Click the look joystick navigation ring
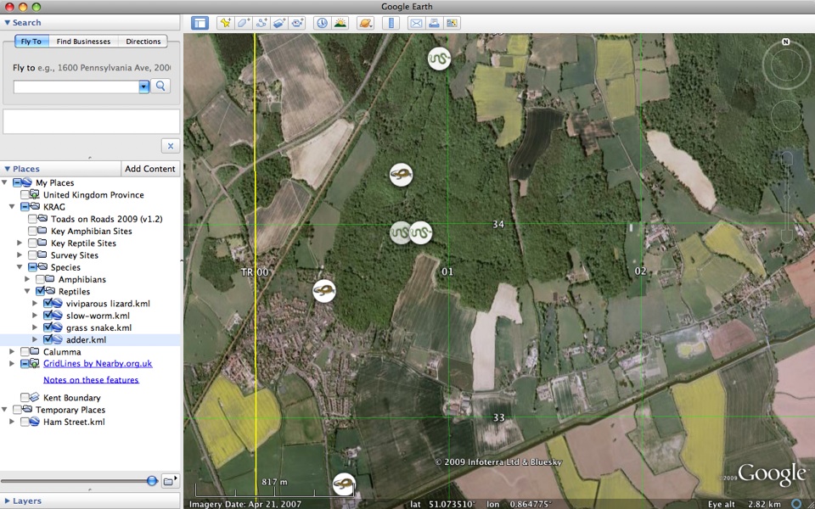 click(786, 65)
